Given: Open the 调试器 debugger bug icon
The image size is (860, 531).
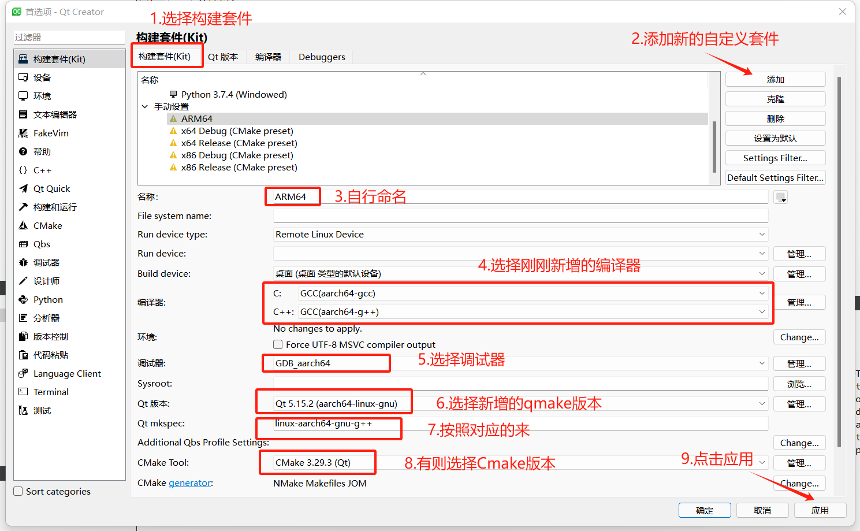Looking at the screenshot, I should coord(23,262).
